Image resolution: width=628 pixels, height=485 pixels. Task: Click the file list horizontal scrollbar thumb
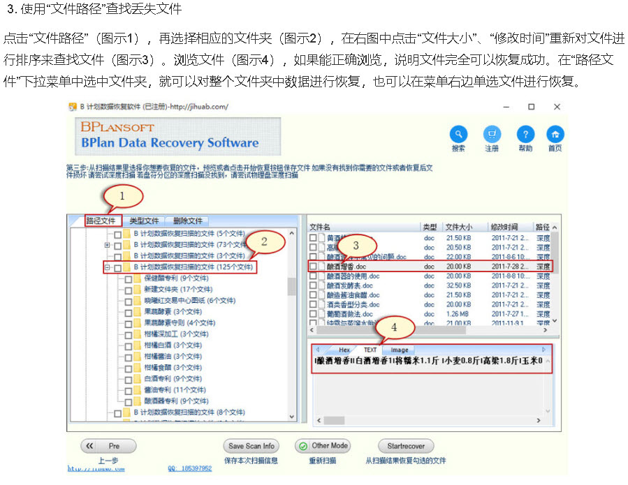pos(391,331)
